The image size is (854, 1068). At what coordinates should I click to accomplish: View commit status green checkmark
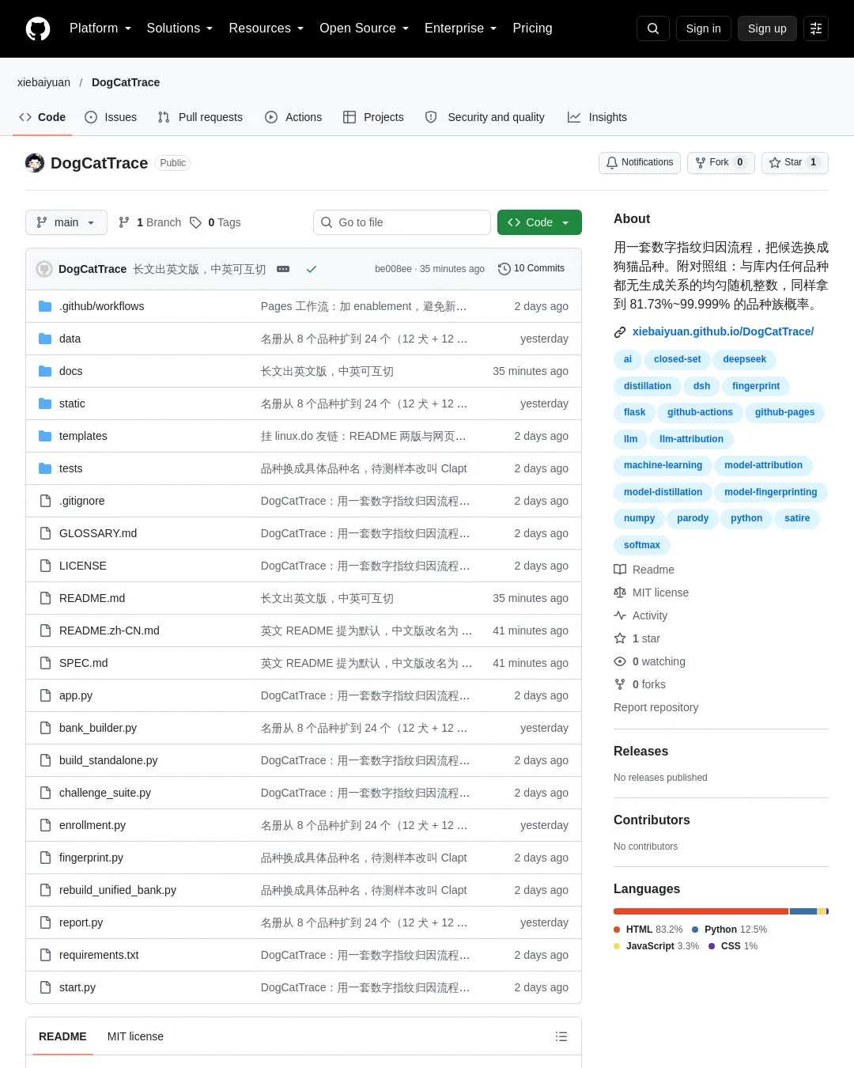(x=312, y=269)
